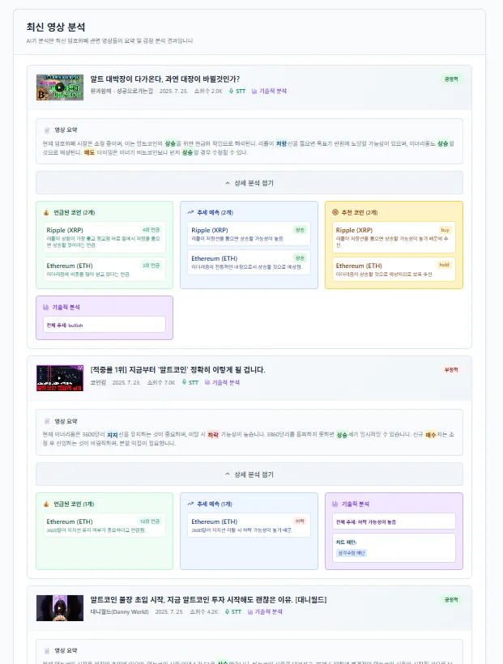
Task: Click 전체 추세: 하락 가능성이 높음 row
Action: point(394,521)
